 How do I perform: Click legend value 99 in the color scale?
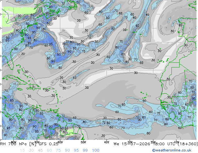(85, 151)
